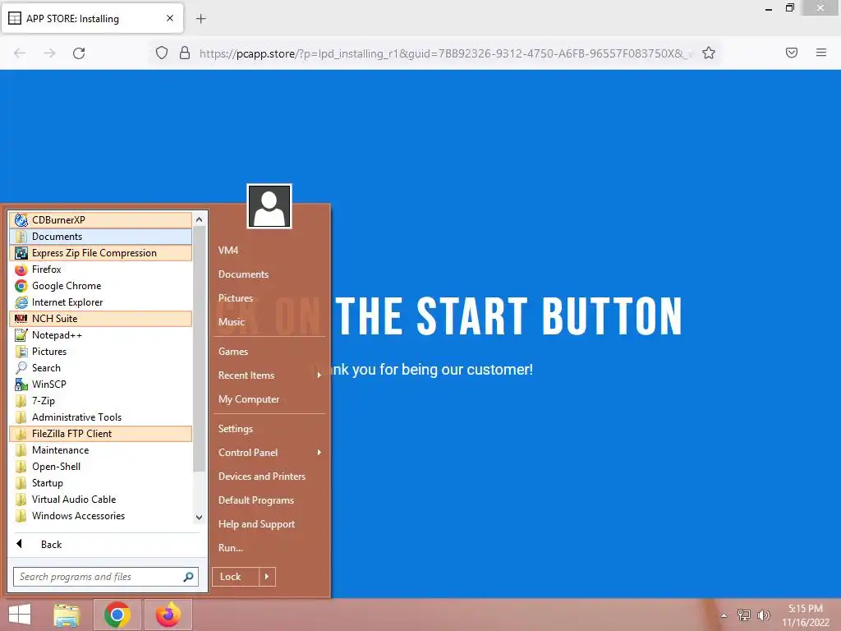Open NCH Suite program entry
The height and width of the screenshot is (631, 841).
click(100, 319)
